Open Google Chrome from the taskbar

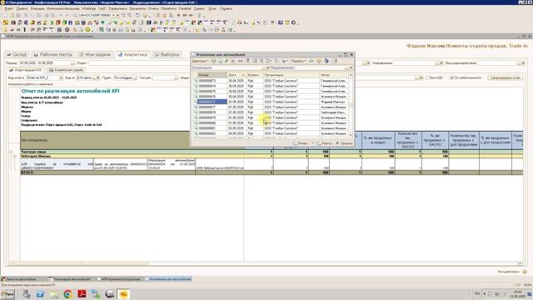coord(67,294)
